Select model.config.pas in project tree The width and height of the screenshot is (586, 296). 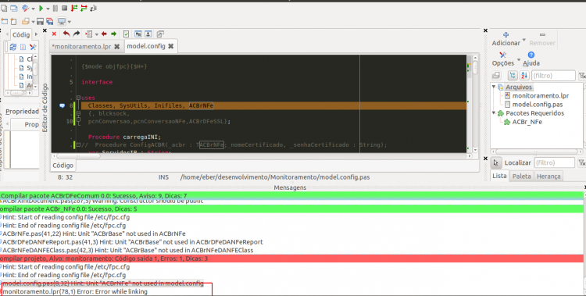(x=538, y=105)
